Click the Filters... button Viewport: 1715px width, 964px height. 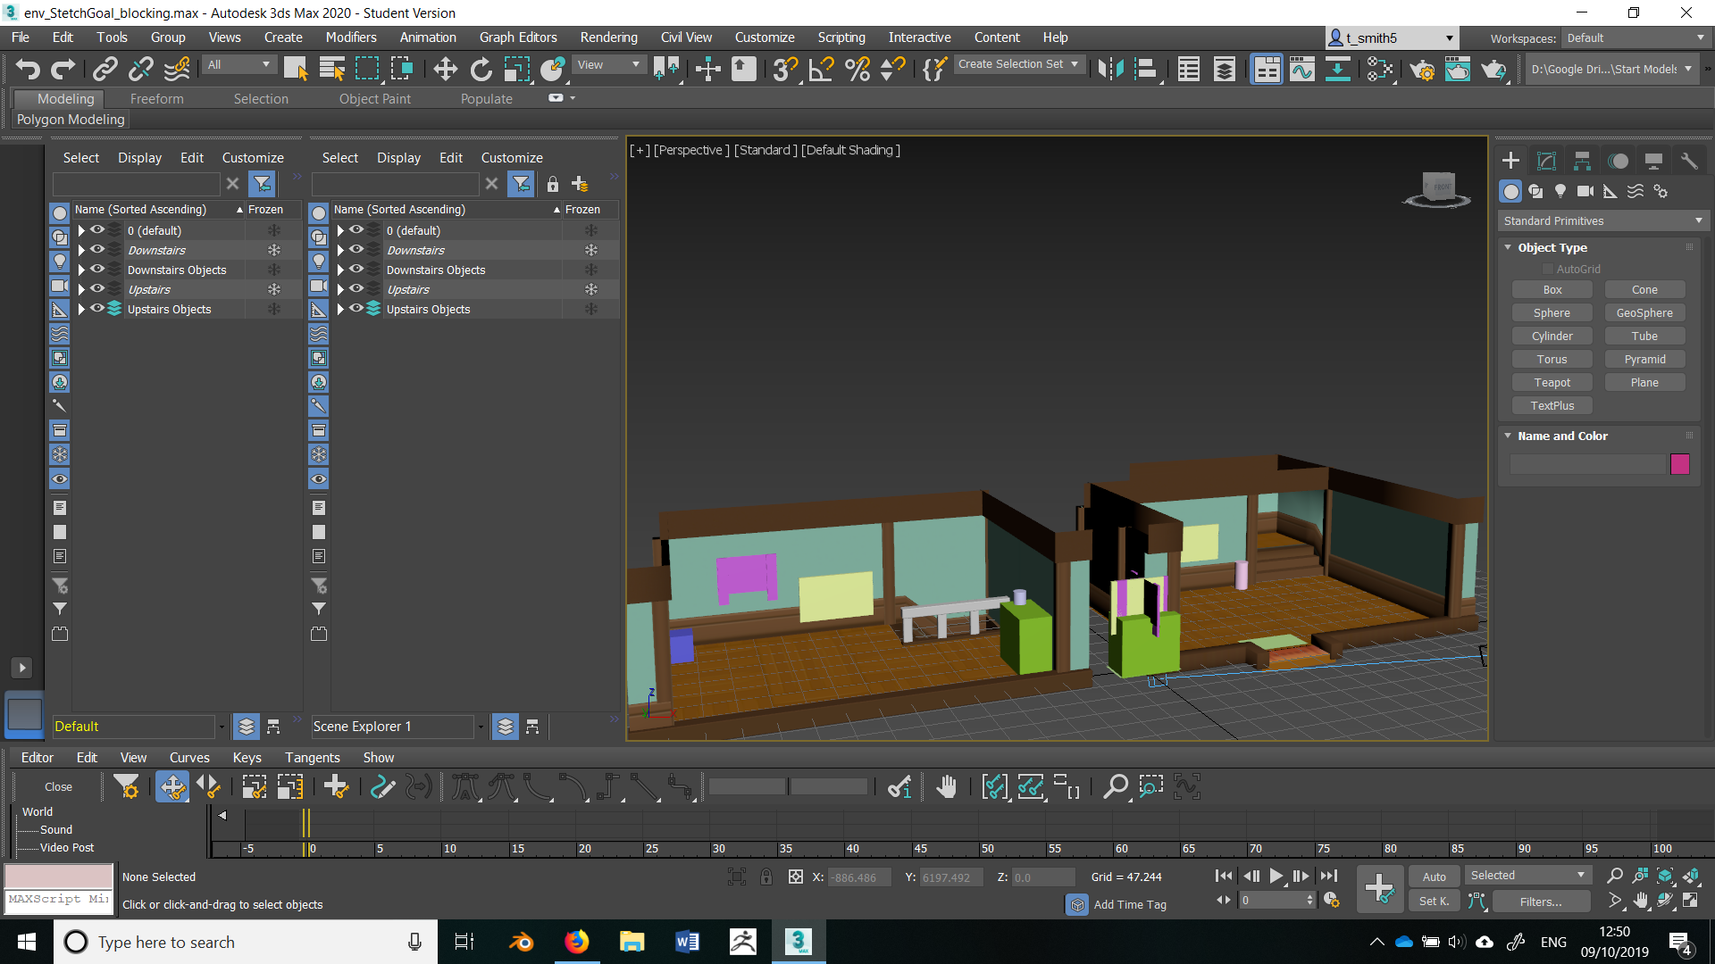[x=1541, y=902]
